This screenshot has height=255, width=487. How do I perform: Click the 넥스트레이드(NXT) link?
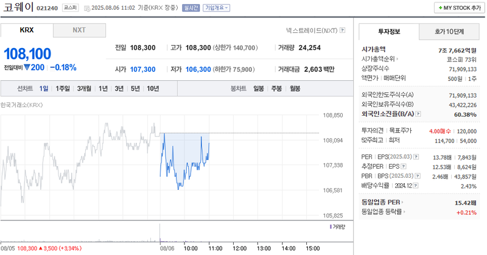[x=312, y=30]
